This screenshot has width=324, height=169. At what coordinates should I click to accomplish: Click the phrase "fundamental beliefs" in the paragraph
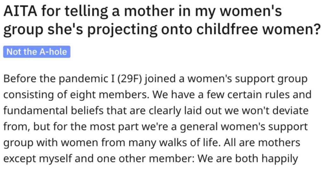pyautogui.click(x=53, y=111)
